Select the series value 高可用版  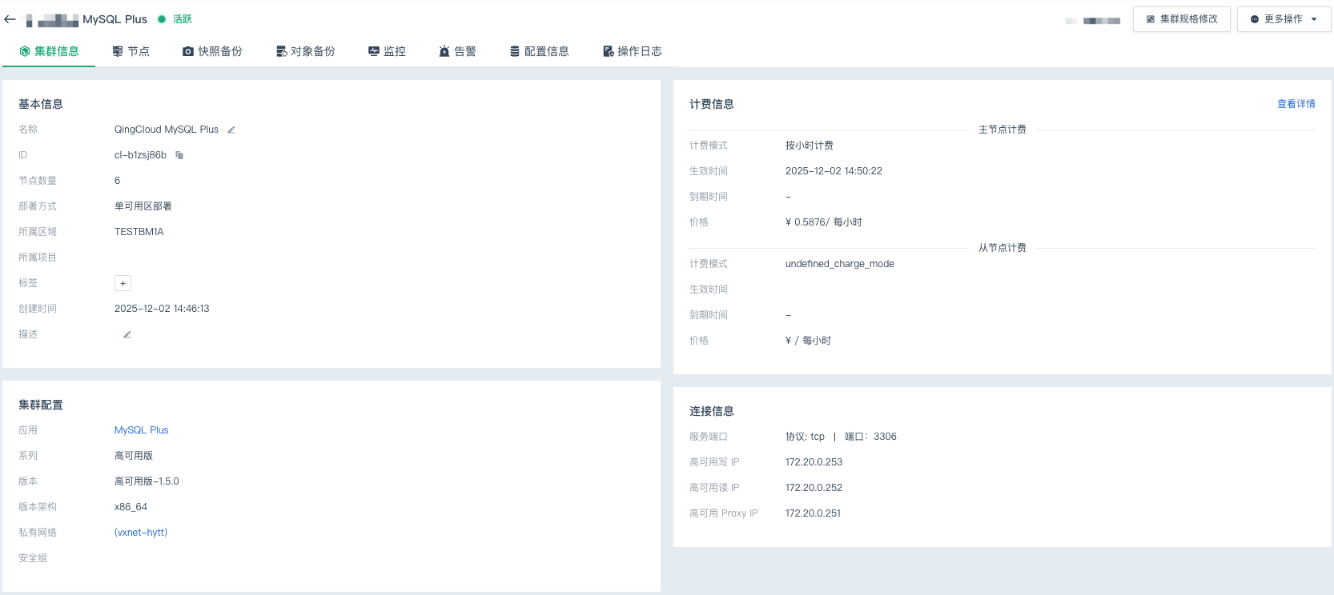pyautogui.click(x=134, y=456)
